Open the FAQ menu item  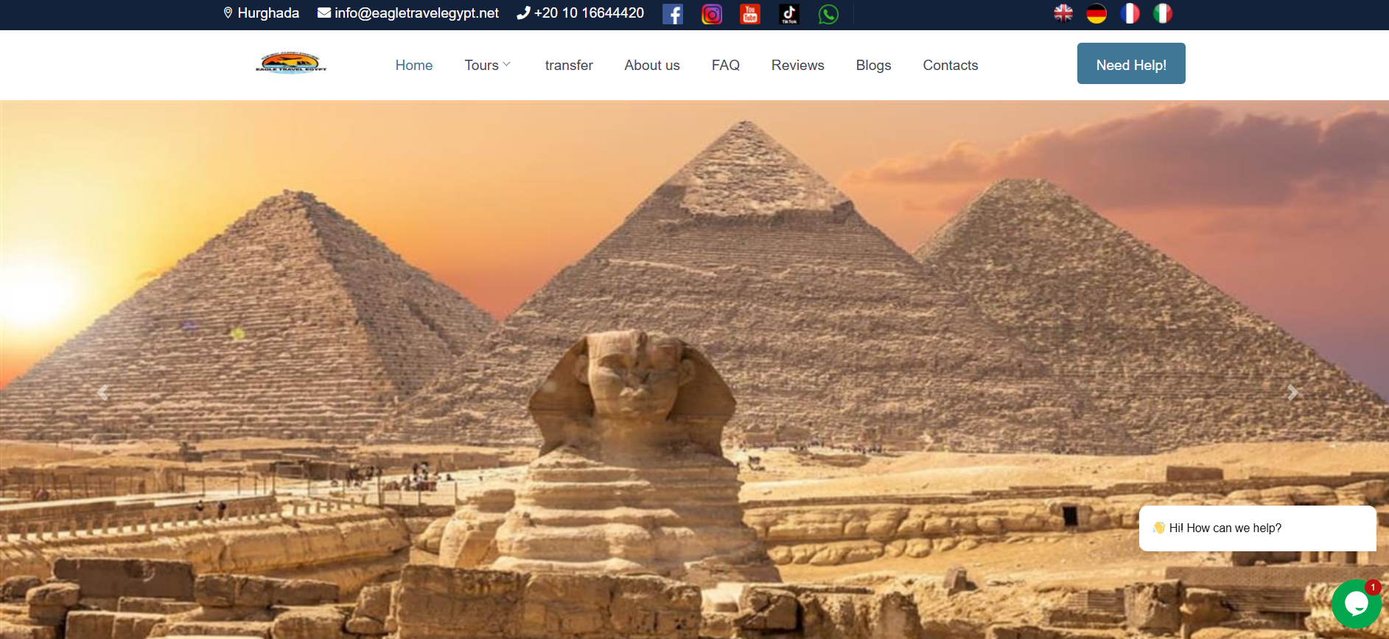[726, 65]
